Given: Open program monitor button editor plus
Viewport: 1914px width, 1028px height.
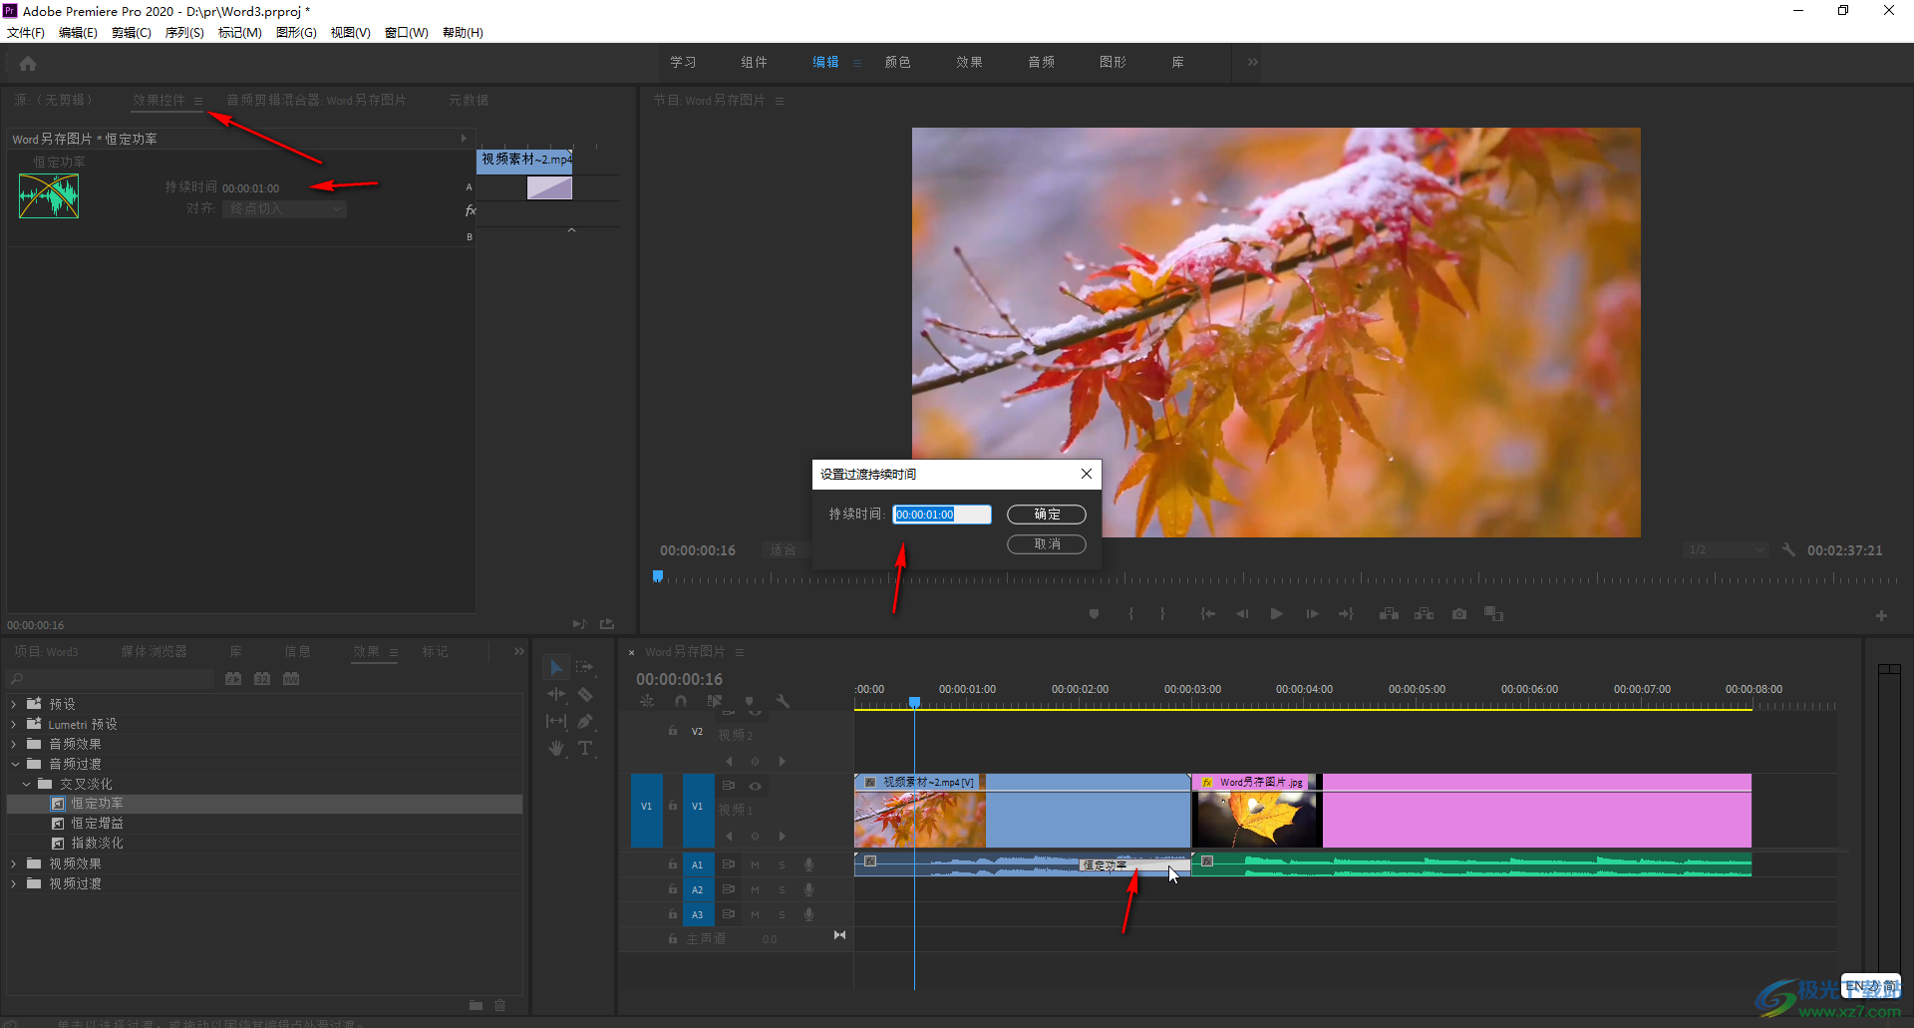Looking at the screenshot, I should click(1881, 616).
